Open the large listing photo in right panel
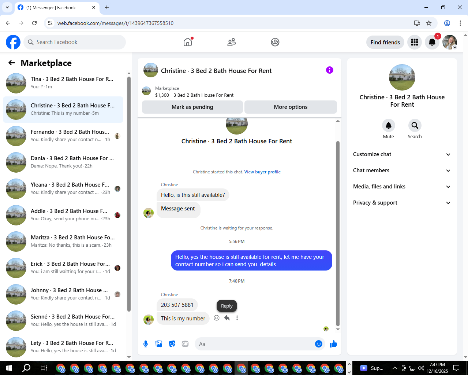The width and height of the screenshot is (468, 375). click(402, 77)
